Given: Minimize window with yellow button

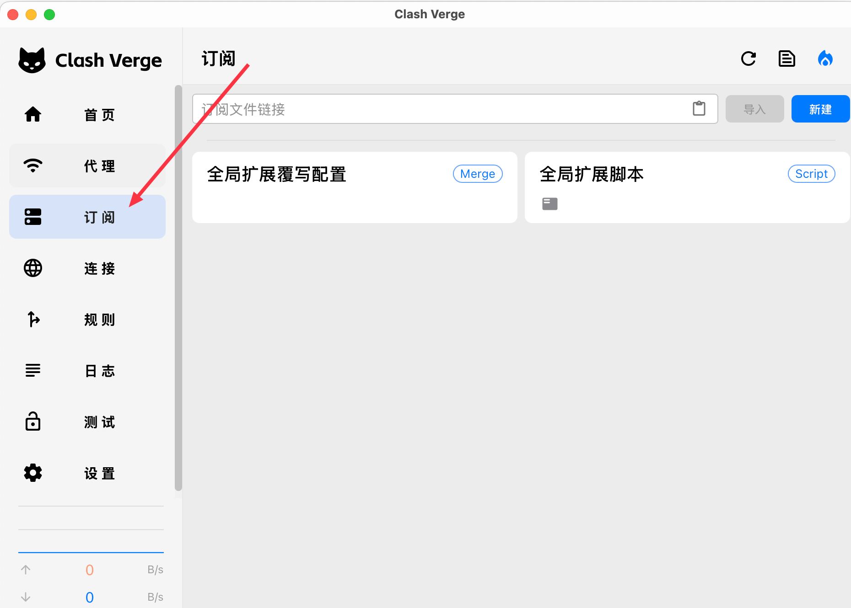Looking at the screenshot, I should tap(31, 15).
